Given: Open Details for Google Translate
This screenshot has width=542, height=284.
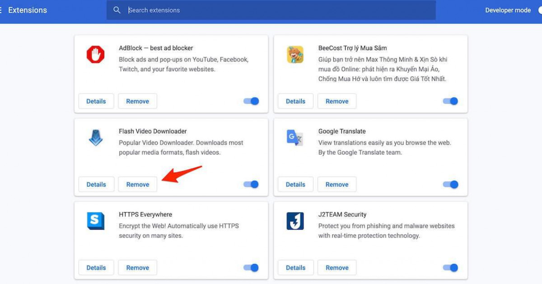Looking at the screenshot, I should (296, 185).
